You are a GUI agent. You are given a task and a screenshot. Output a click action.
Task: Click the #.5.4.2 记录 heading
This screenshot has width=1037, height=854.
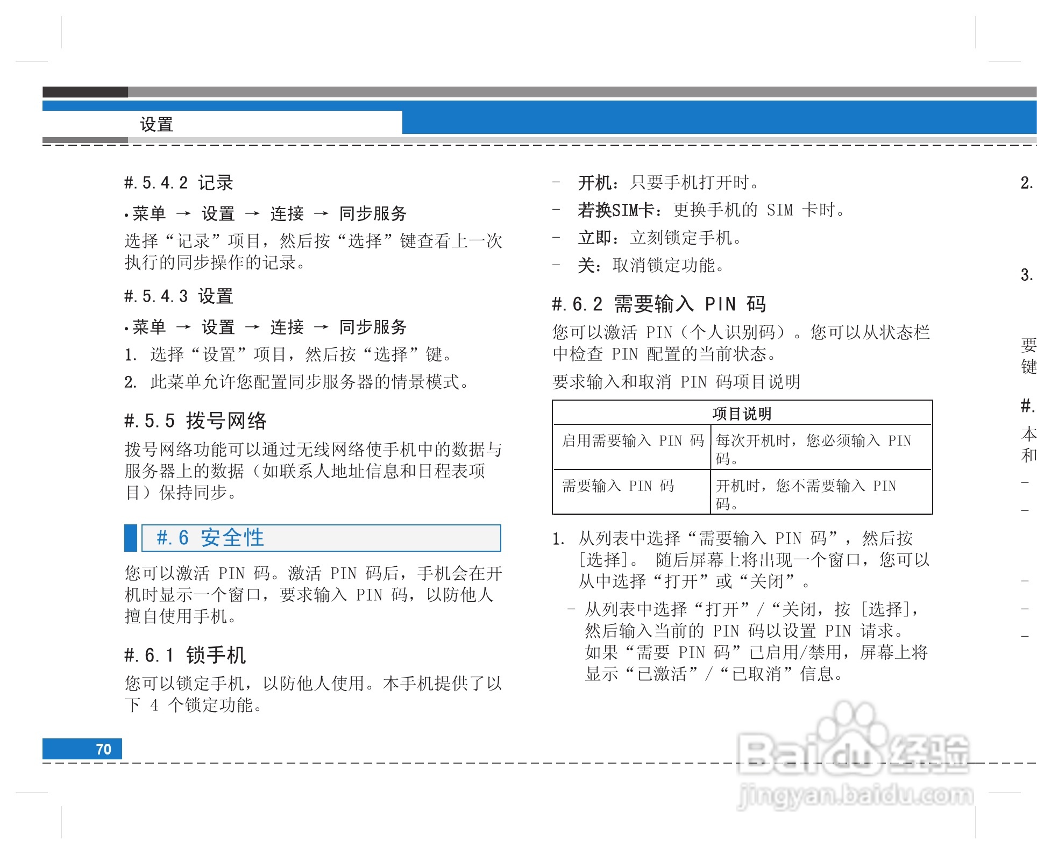178,182
